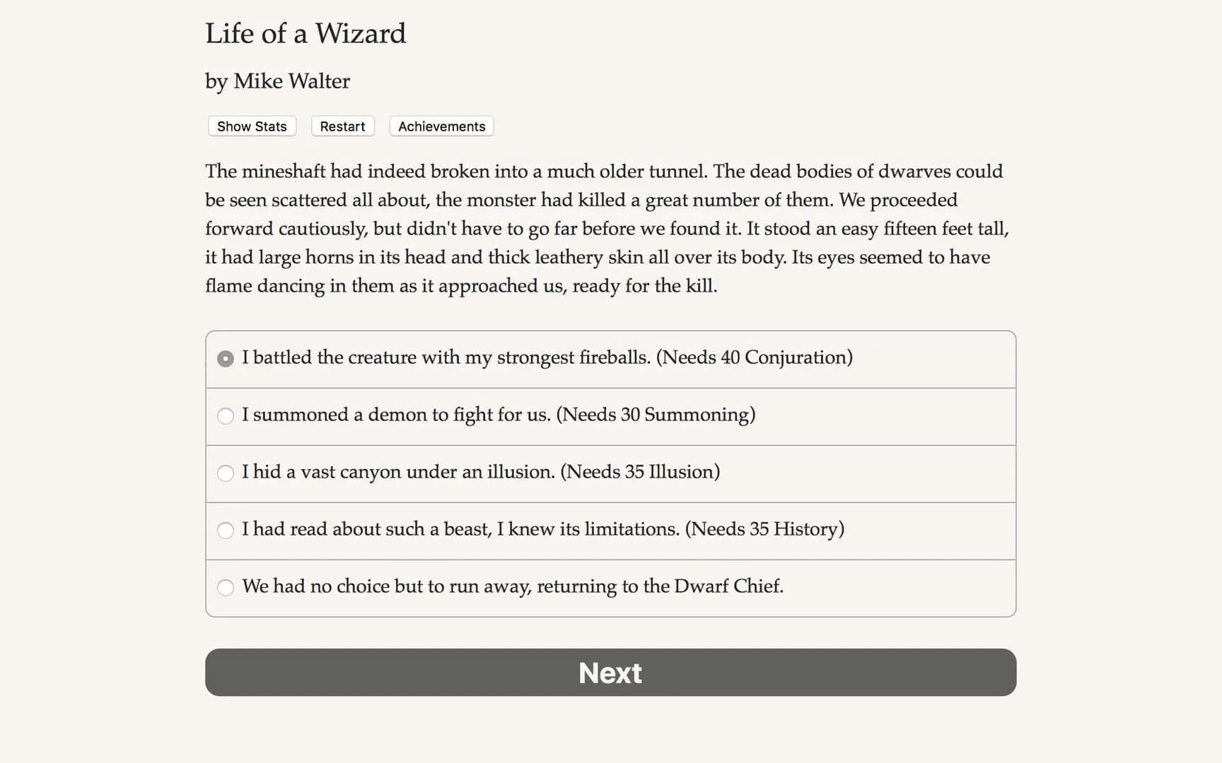
Task: Choose to run away to the Dwarf Chief
Action: (226, 587)
